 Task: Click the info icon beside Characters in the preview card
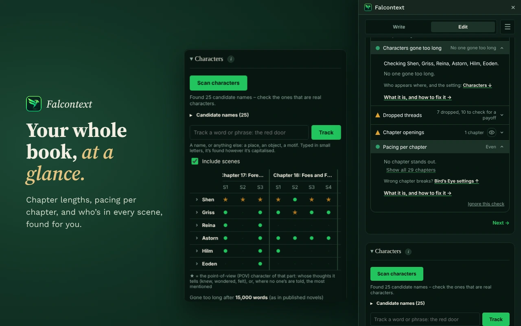[x=231, y=59]
